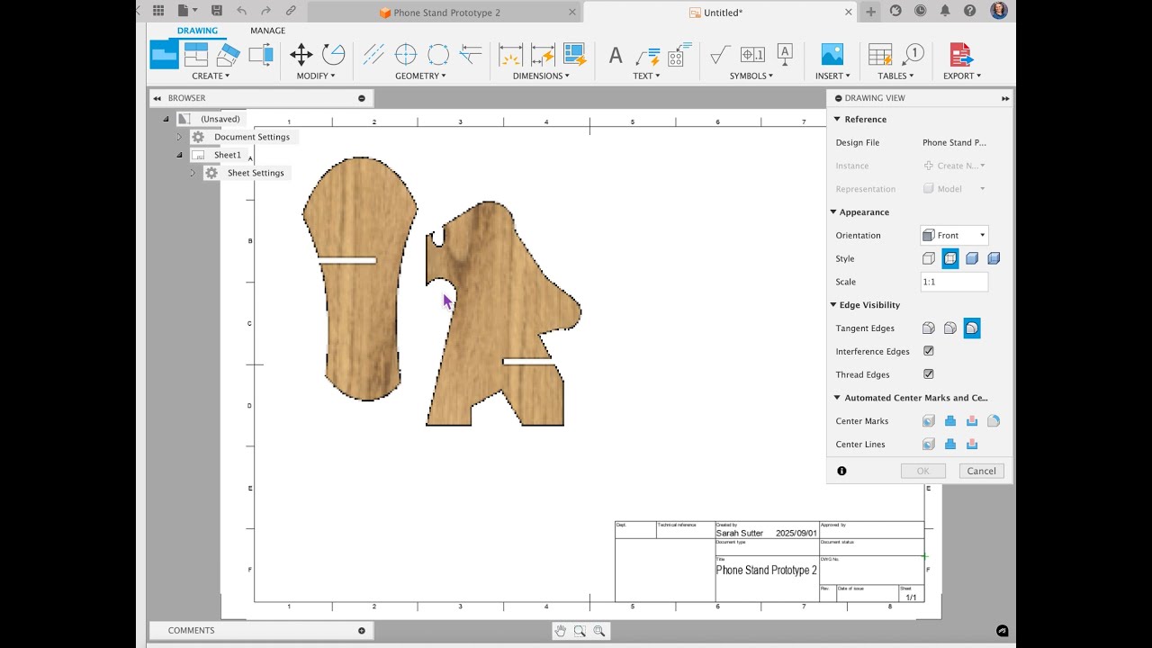Toggle the Thread Edges checkbox
The height and width of the screenshot is (648, 1152).
pos(929,374)
